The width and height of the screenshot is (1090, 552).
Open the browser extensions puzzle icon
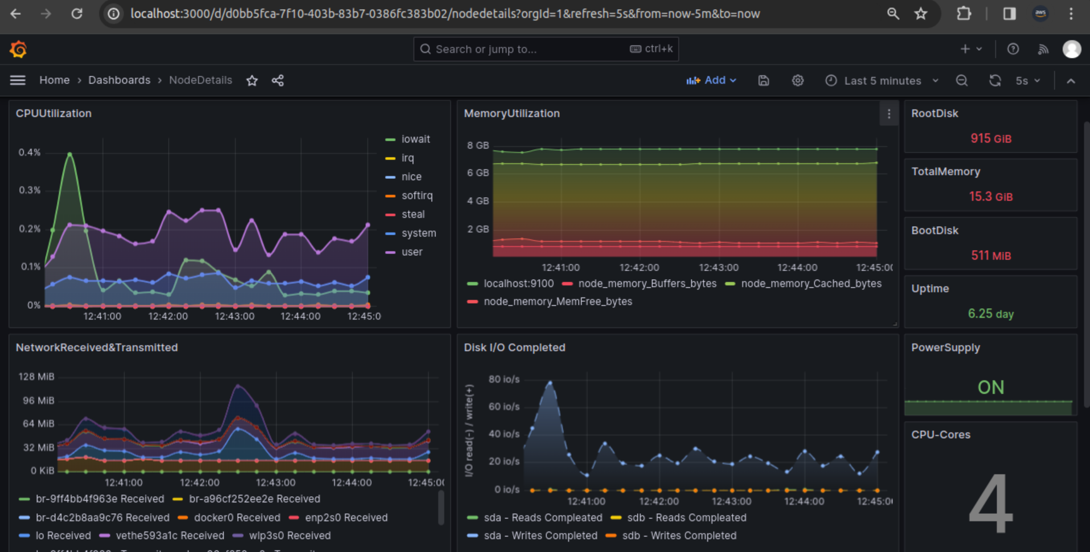(964, 13)
